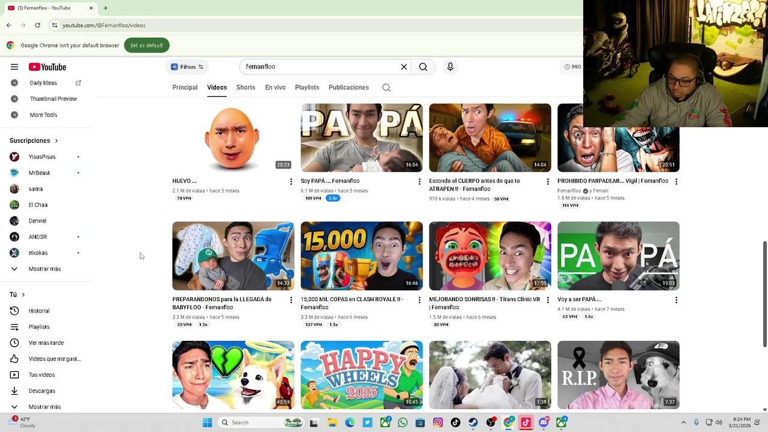Open Steam from the Windows taskbar
Image resolution: width=768 pixels, height=432 pixels.
click(x=473, y=422)
